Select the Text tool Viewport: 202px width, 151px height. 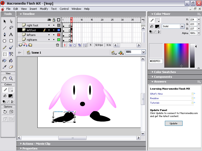point(11,34)
